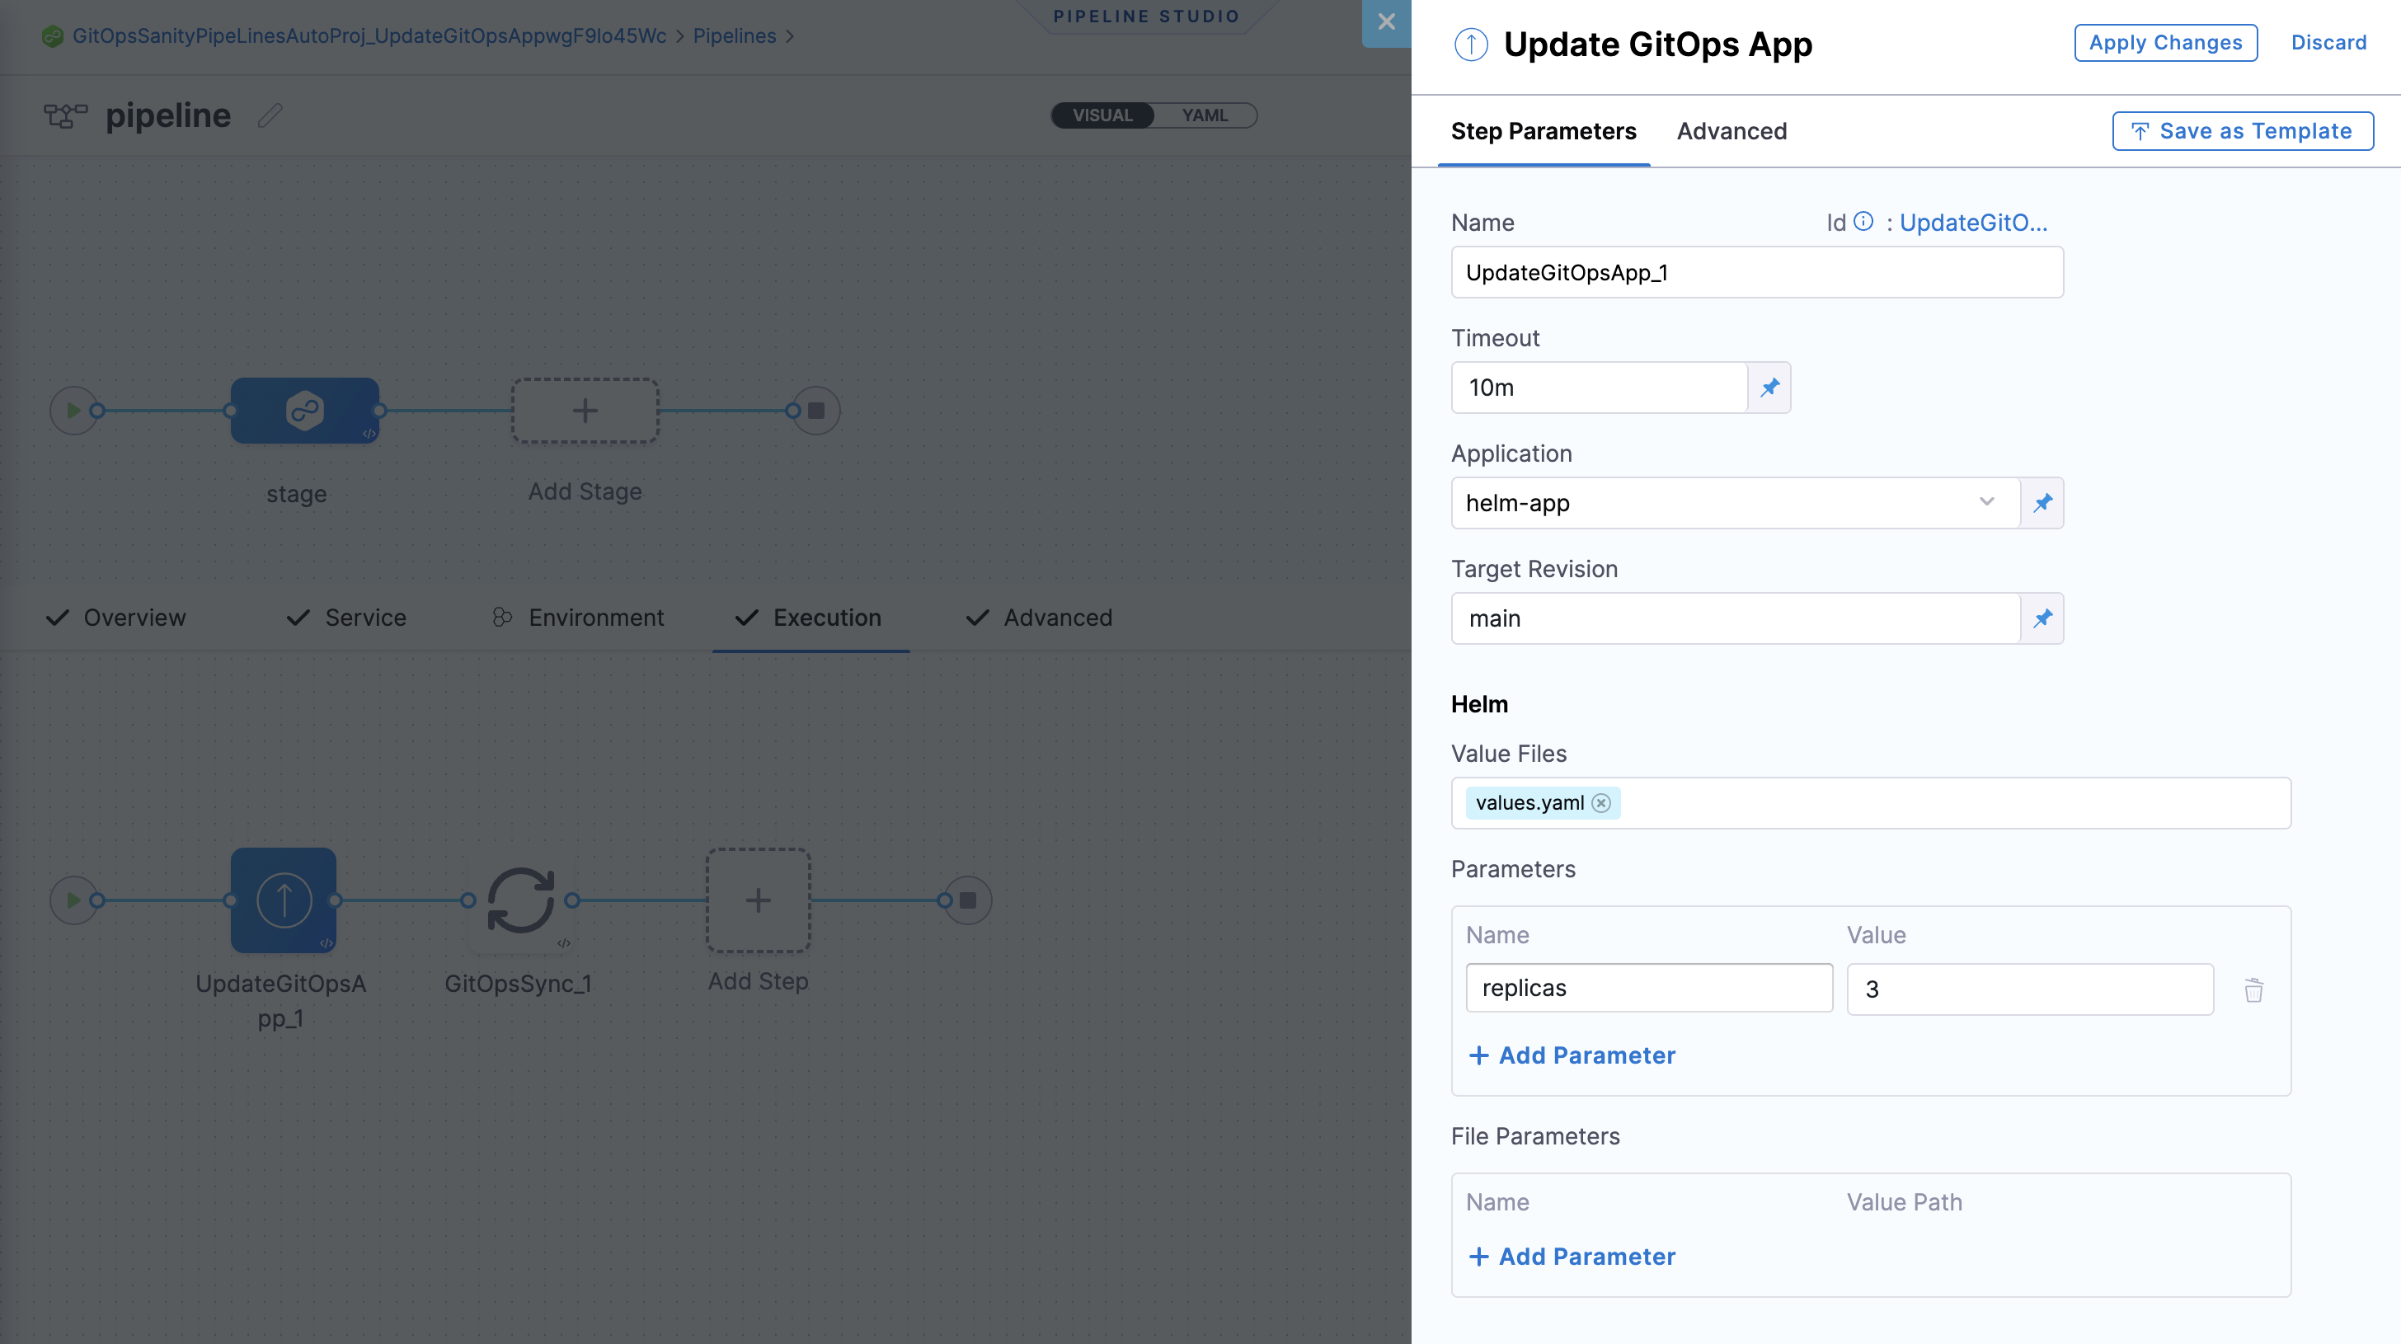Viewport: 2401px width, 1344px height.
Task: Pin Target Revision as a runtime input
Action: click(2042, 618)
